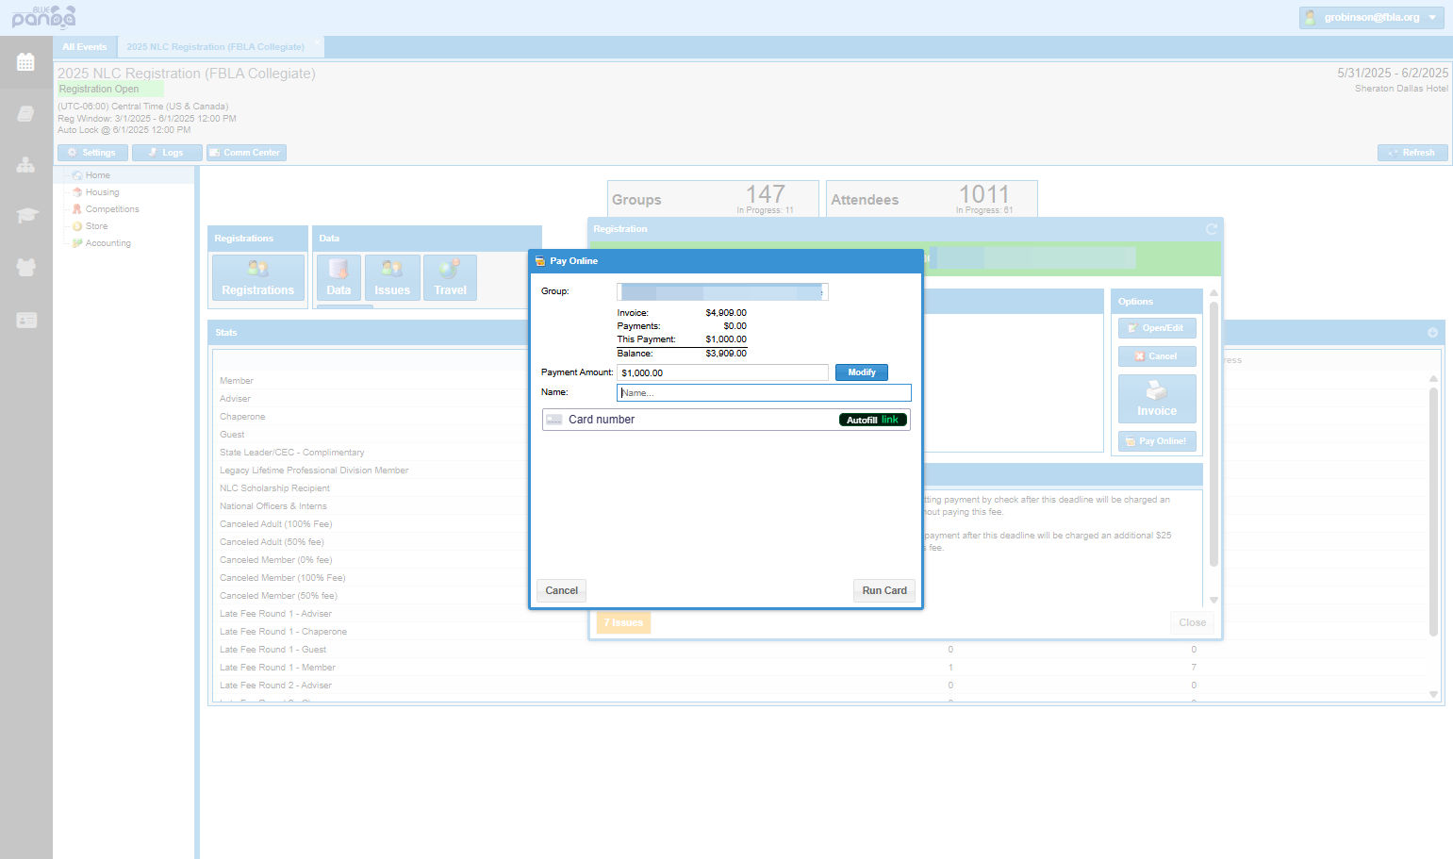Click the Refresh button

tap(1412, 153)
